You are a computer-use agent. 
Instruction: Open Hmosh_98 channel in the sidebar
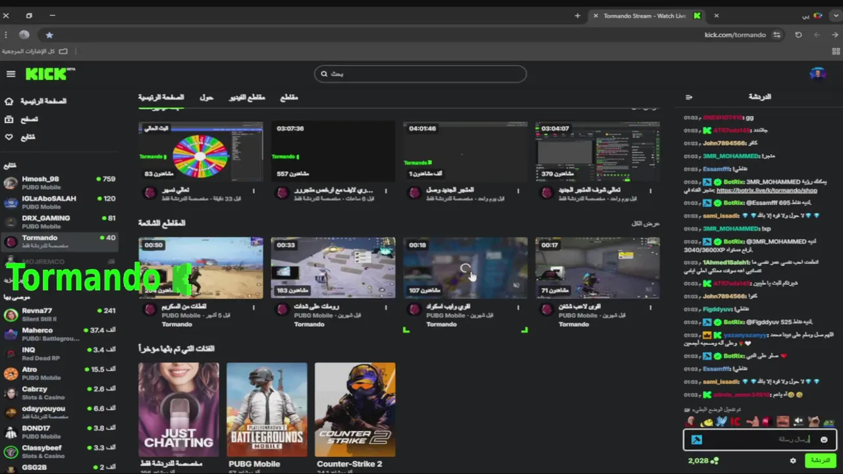(x=59, y=183)
